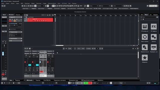Redo the action in the main toolbar

click(4, 6)
